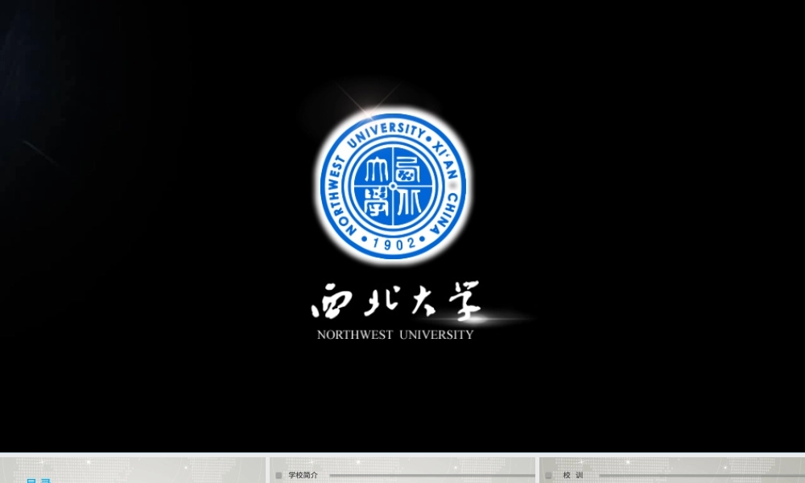Click the Northwest University title slide
The image size is (805, 483).
click(x=402, y=226)
